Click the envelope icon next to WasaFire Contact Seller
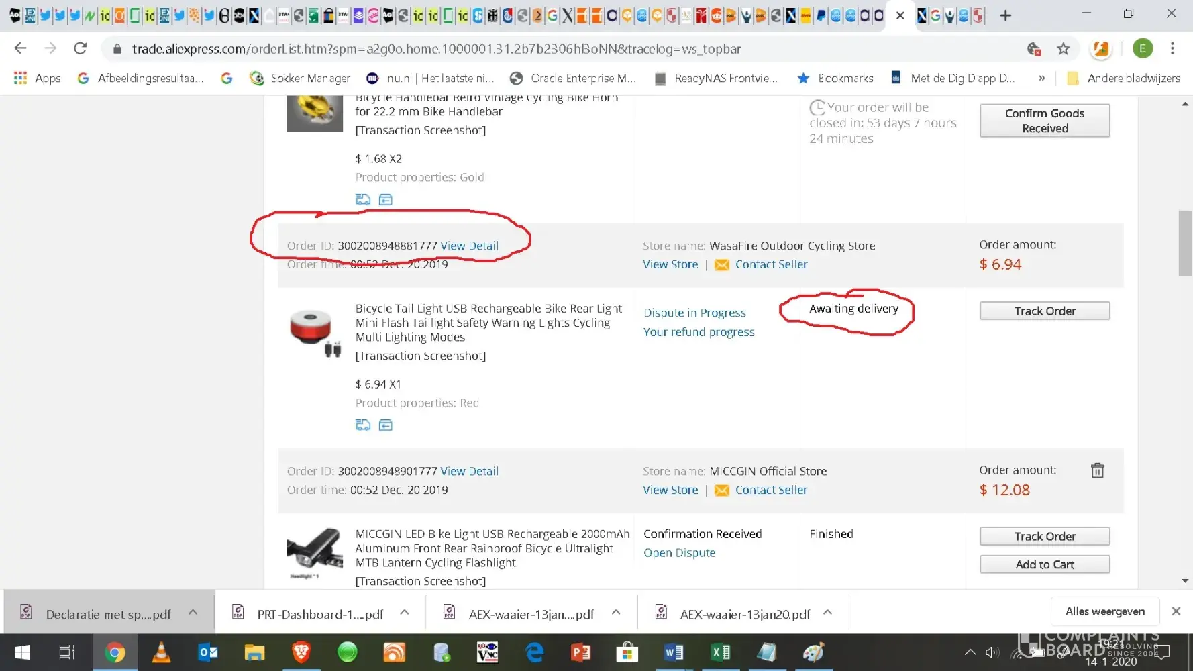Screen dimensions: 1193x671 tap(721, 265)
